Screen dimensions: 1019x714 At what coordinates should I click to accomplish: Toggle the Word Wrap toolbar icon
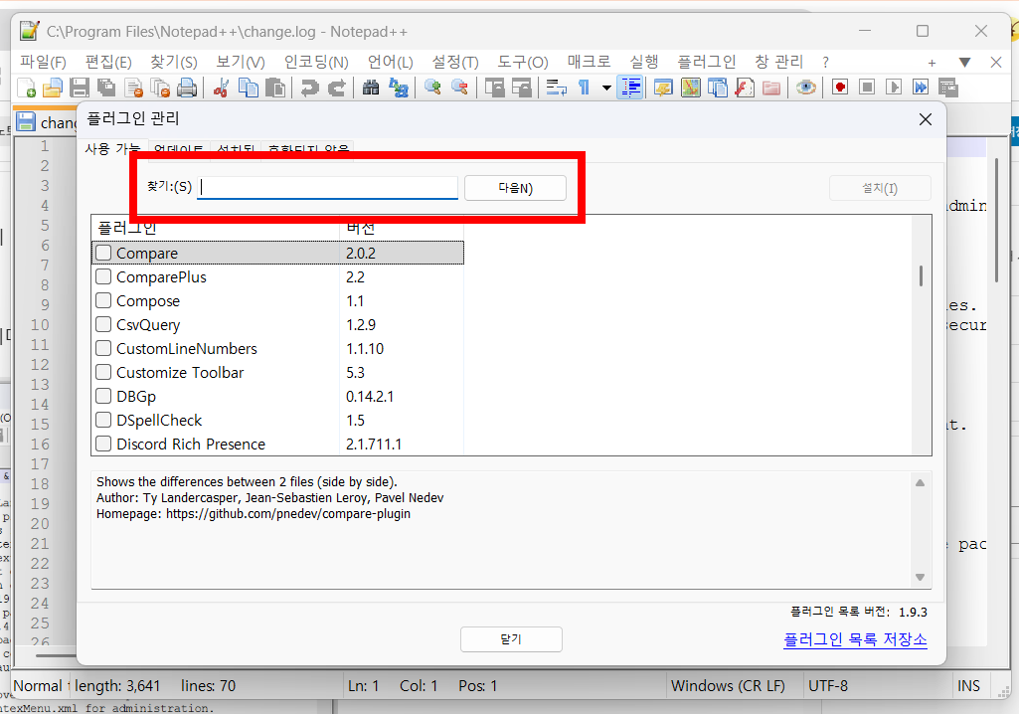tap(557, 88)
